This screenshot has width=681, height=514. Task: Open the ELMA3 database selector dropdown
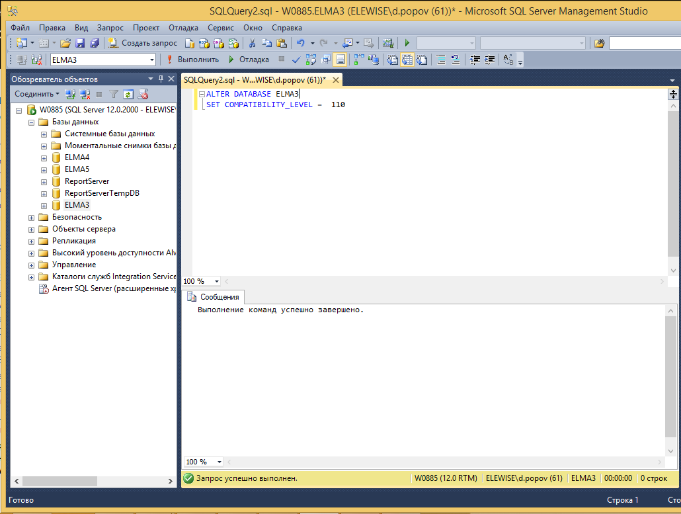pos(152,60)
